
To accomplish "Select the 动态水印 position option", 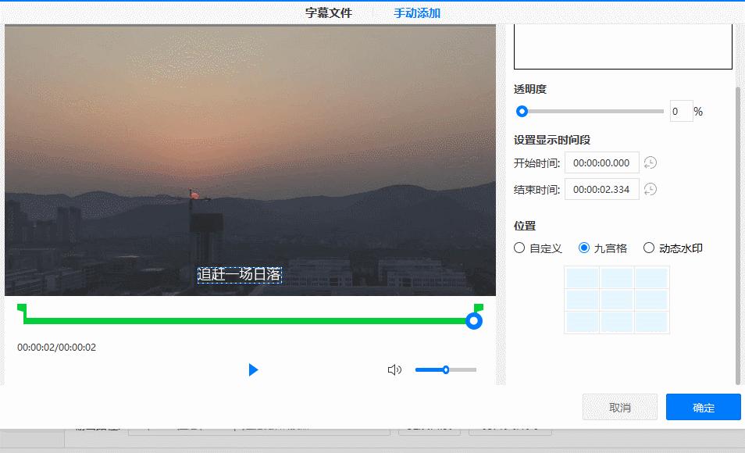I will 648,248.
